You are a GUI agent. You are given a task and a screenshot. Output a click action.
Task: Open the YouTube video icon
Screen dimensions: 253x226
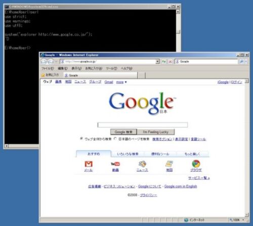(x=115, y=164)
